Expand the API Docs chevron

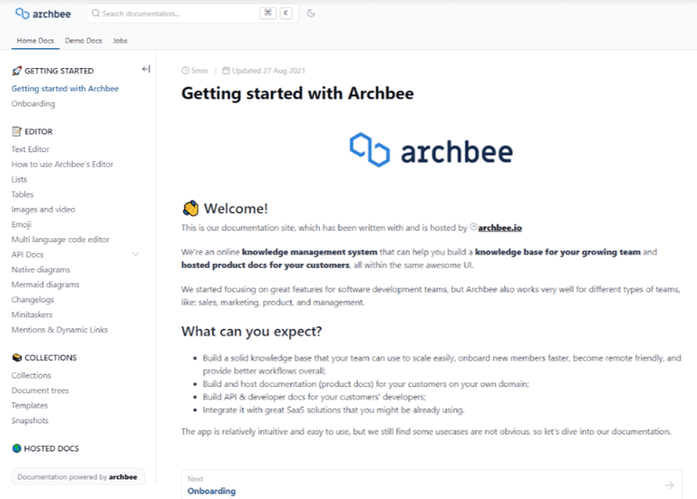pyautogui.click(x=136, y=255)
